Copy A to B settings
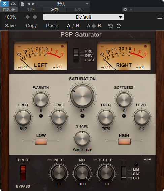Image resolution: width=164 pixels, height=191 pixels. (94, 26)
